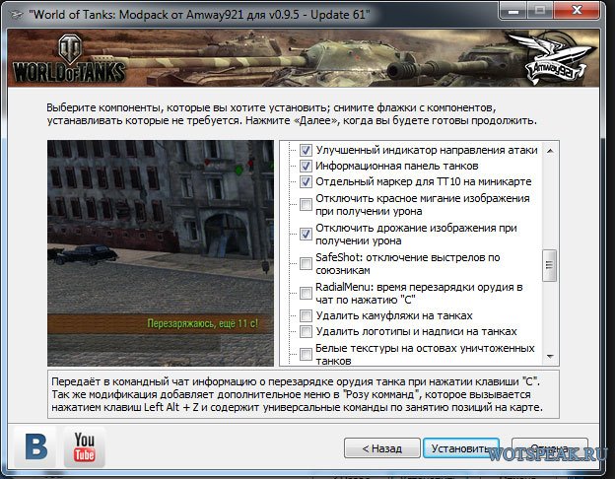Go back with "< Назад" button
This screenshot has width=615, height=479.
[380, 448]
